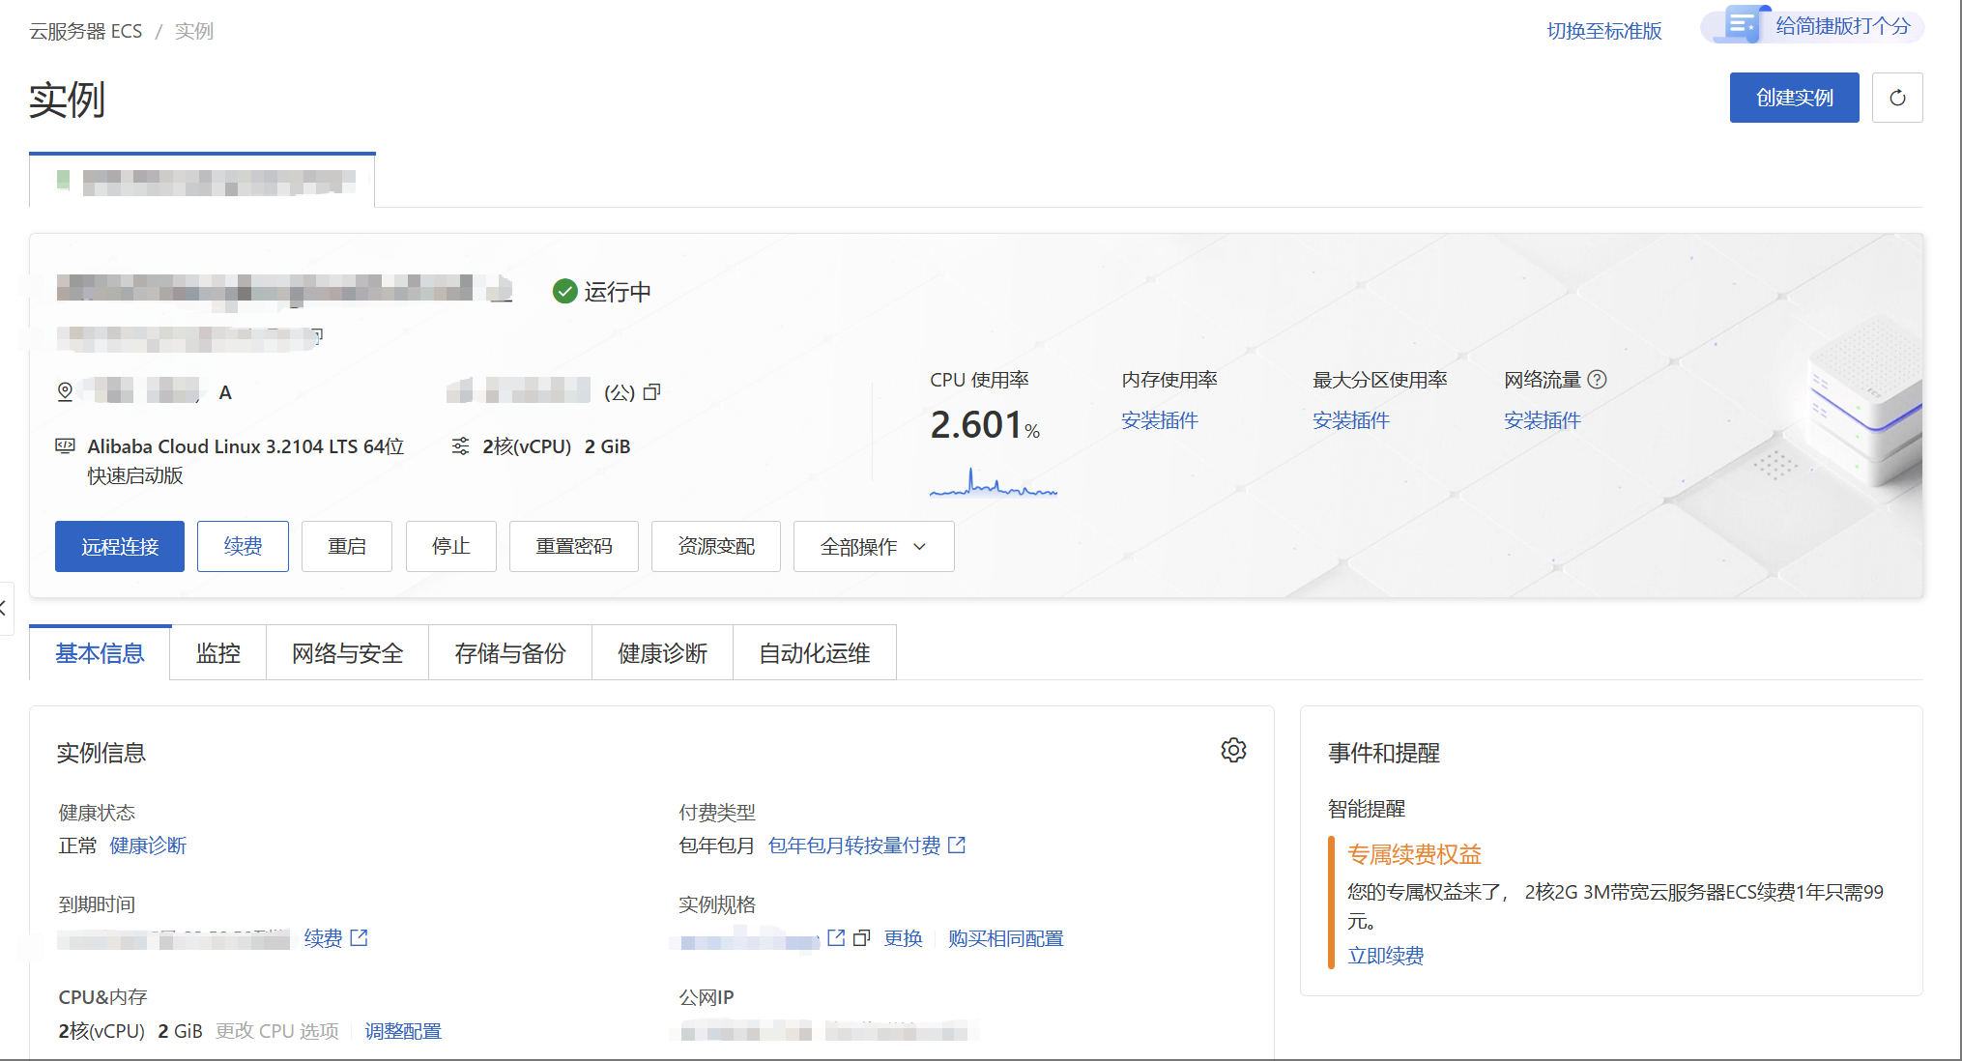Switch to the 监控 tab

click(217, 653)
